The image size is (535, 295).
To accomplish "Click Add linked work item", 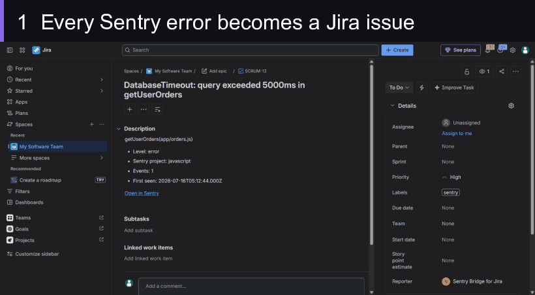I will point(148,258).
